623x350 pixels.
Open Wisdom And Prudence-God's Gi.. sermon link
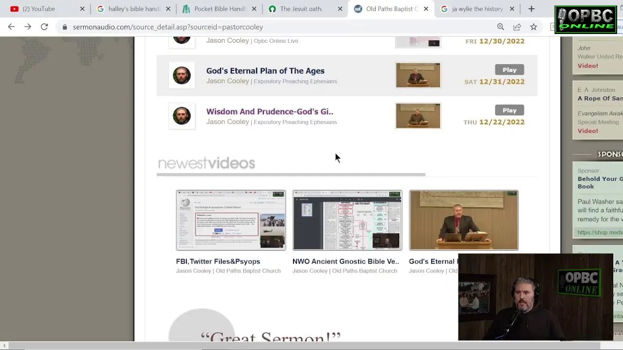(270, 111)
